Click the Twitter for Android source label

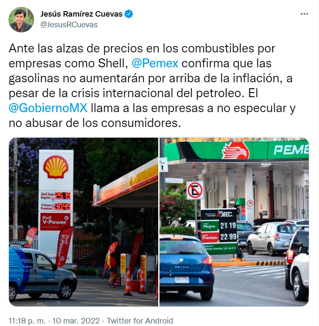(140, 320)
